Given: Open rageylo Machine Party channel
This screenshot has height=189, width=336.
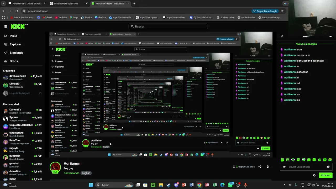Looking at the screenshot, I should (x=22, y=150).
